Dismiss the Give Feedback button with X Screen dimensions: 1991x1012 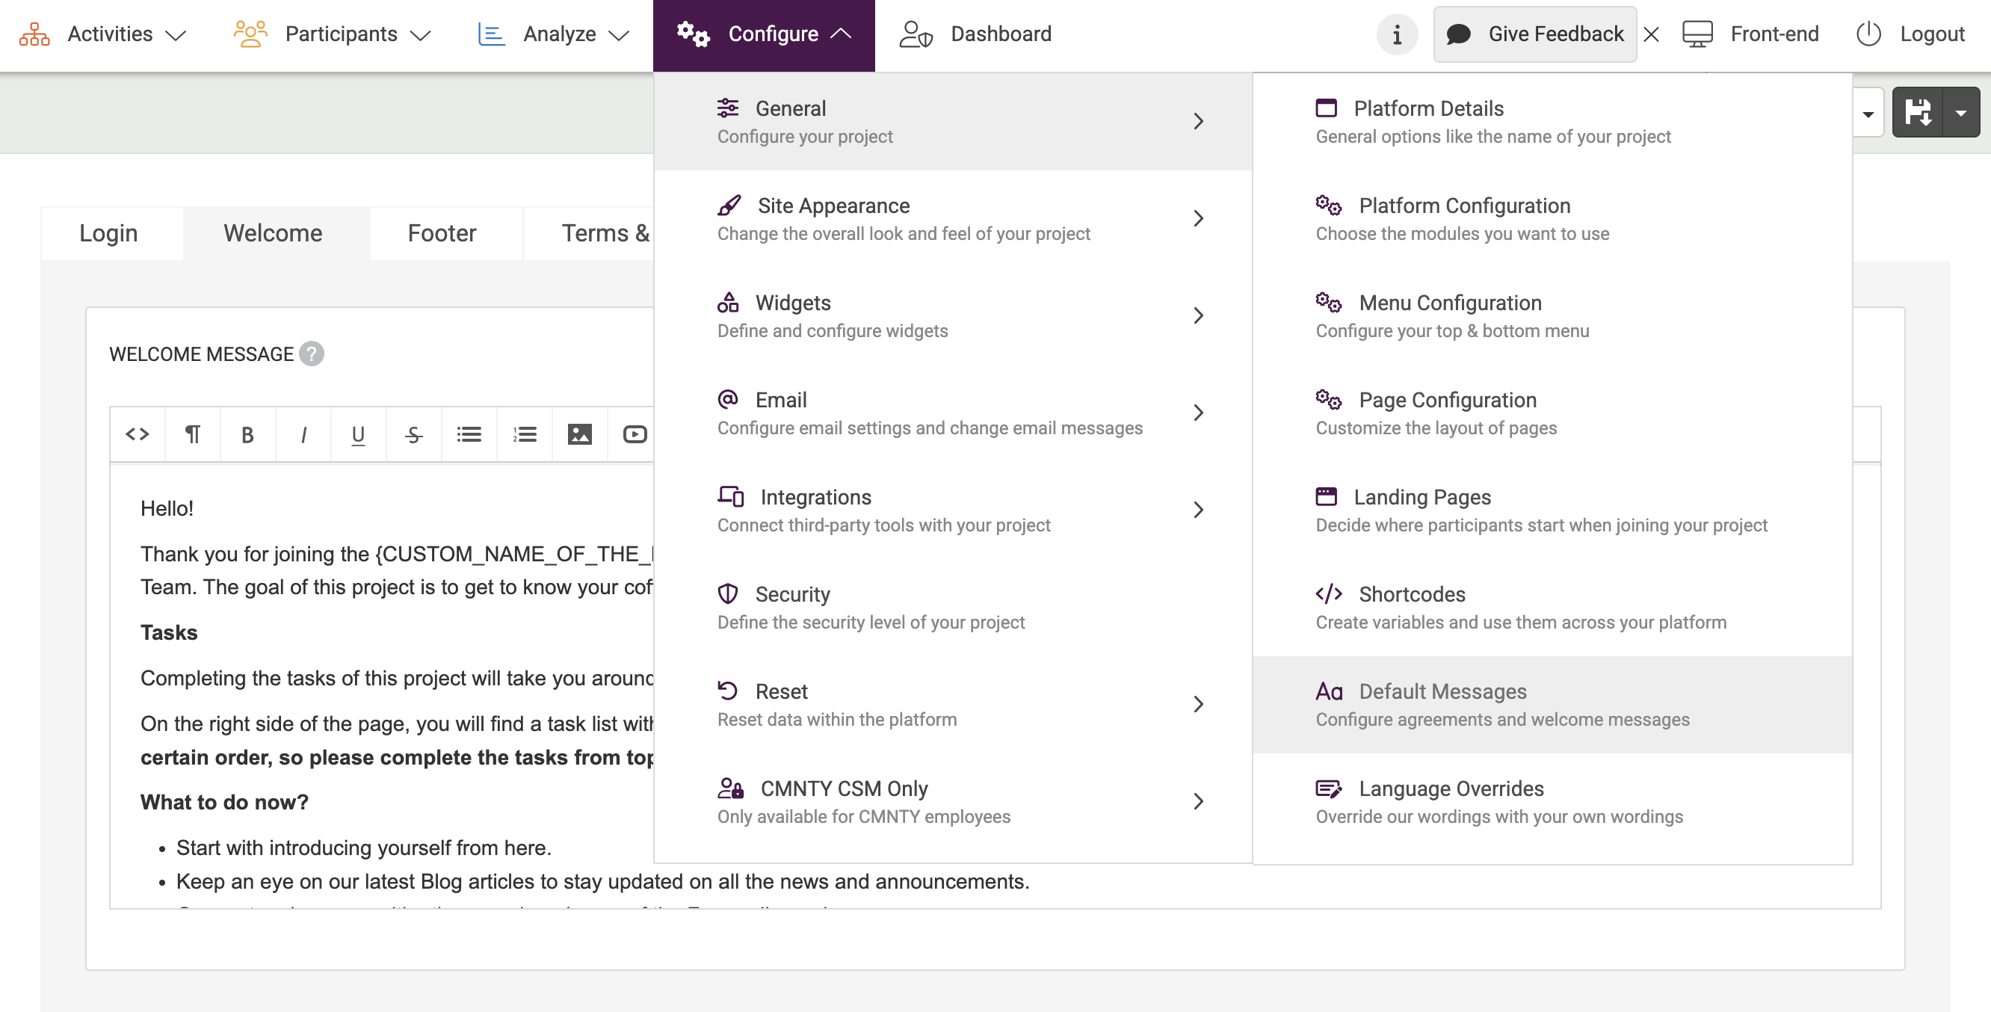[x=1652, y=34]
